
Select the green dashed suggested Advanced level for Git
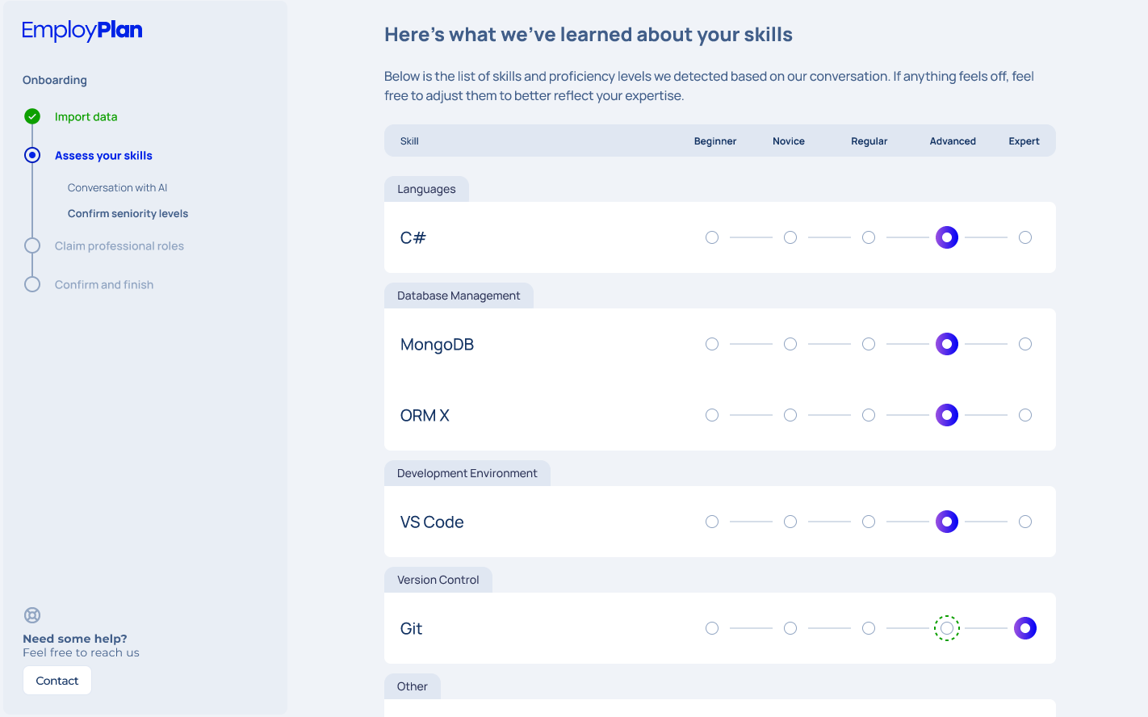click(947, 628)
